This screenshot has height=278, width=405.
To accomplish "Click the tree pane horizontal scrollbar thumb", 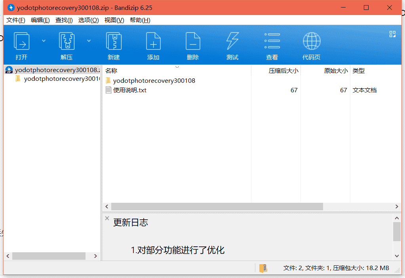I will [x=49, y=256].
